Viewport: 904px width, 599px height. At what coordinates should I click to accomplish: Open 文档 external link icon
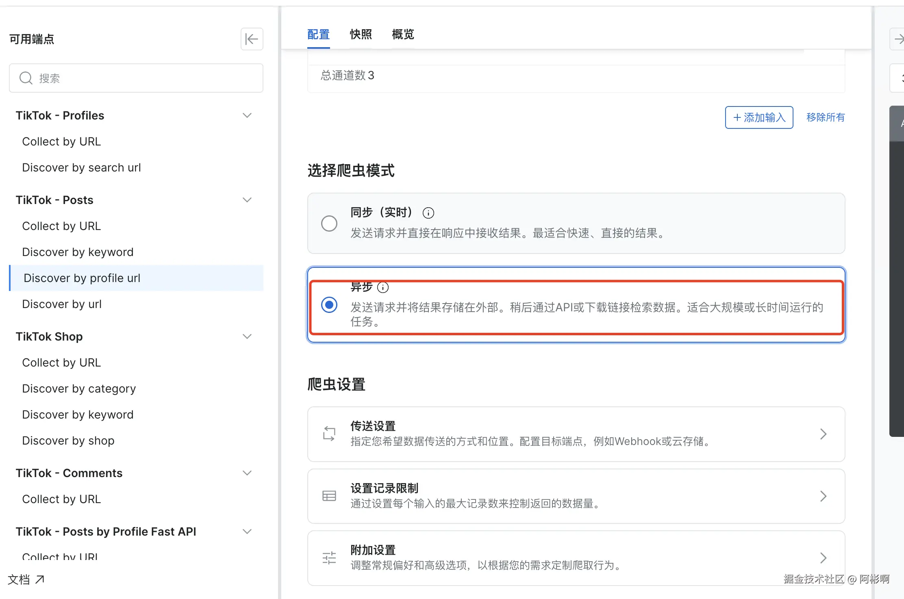40,579
